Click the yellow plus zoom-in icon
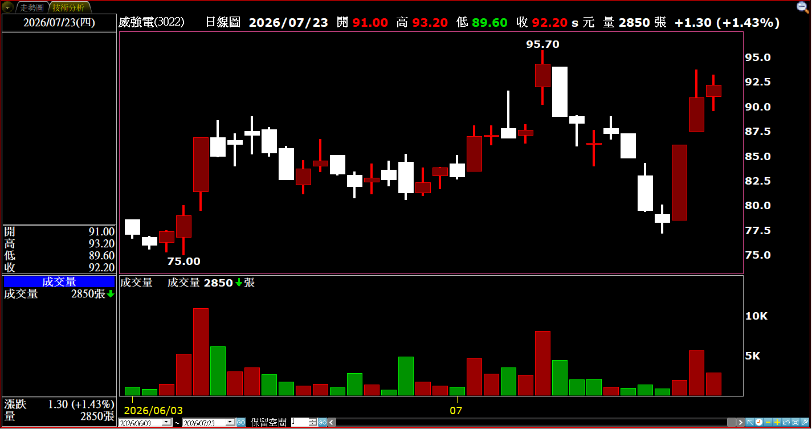This screenshot has height=429, width=812. pos(777,422)
